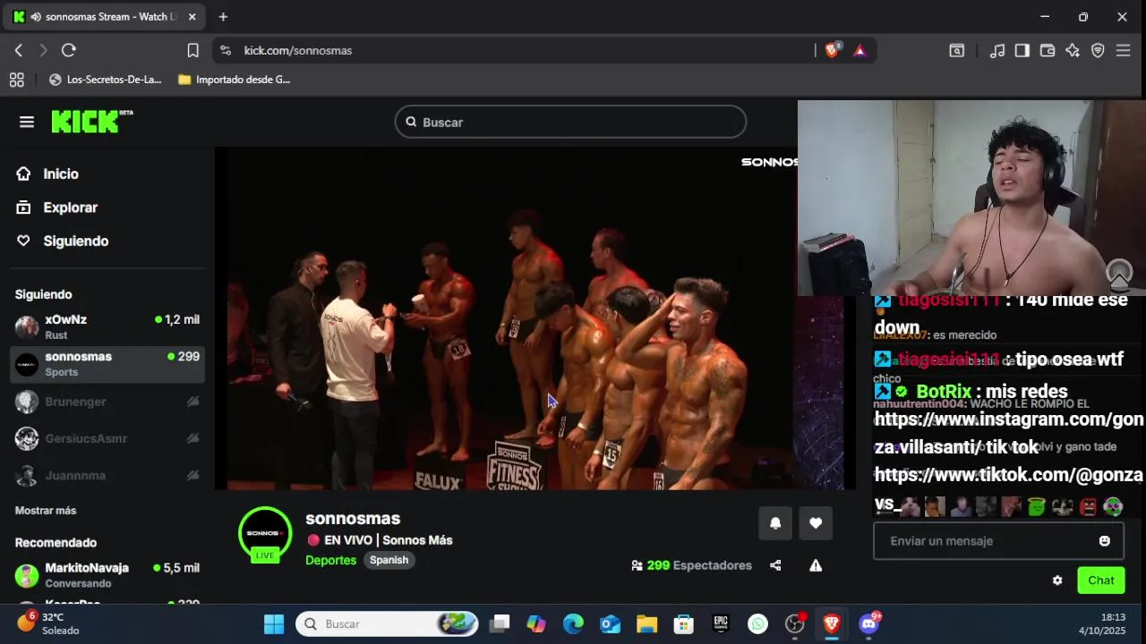The height and width of the screenshot is (644, 1146).
Task: Open Brunenger offline channel
Action: pos(107,402)
